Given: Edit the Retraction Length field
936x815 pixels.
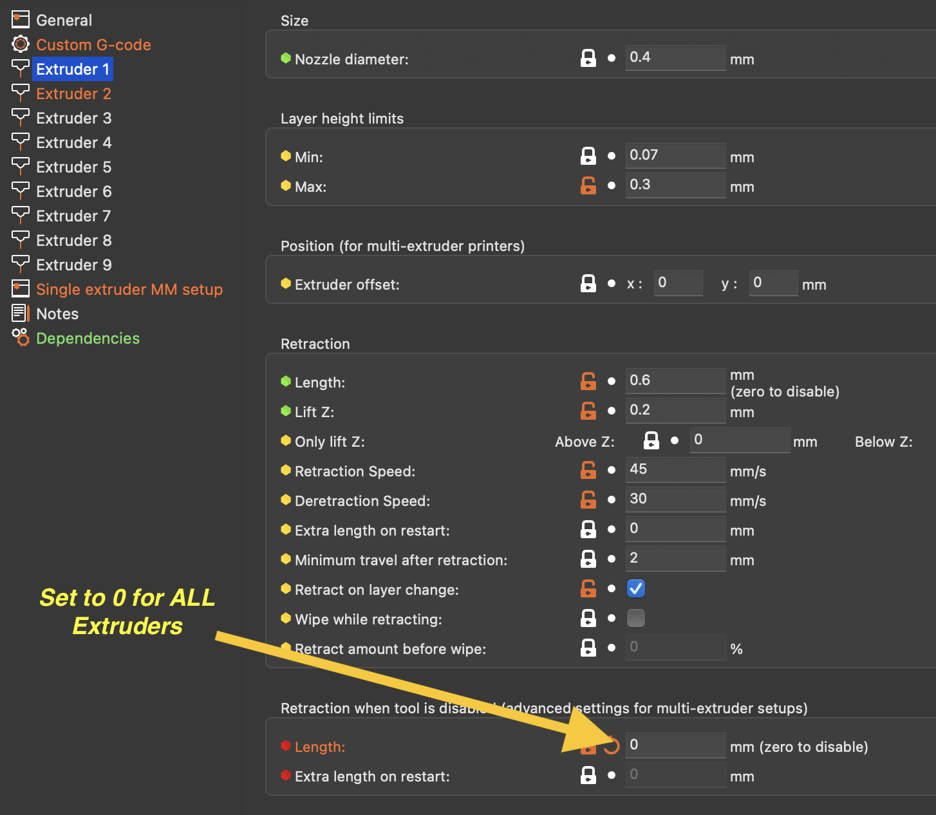Looking at the screenshot, I should [676, 381].
